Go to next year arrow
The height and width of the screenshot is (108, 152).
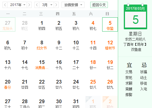29,5
